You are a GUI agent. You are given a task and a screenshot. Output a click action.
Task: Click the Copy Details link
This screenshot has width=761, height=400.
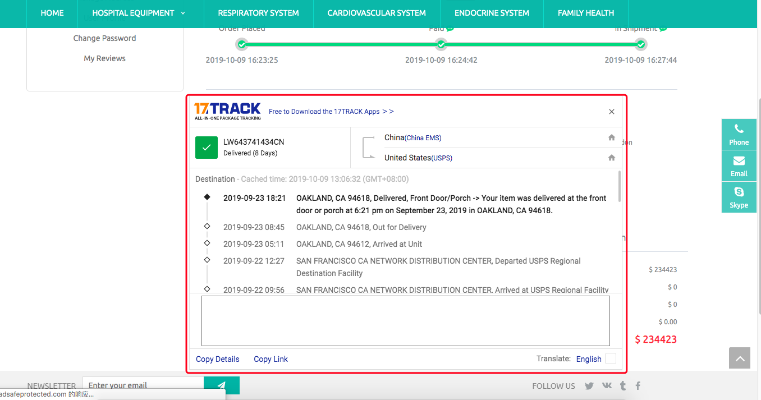(x=218, y=359)
